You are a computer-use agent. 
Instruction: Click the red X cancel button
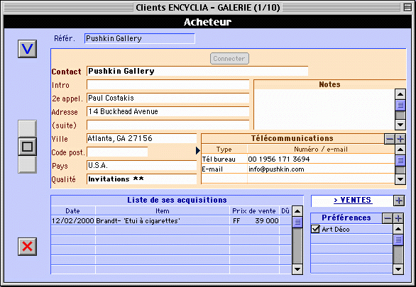pos(27,247)
